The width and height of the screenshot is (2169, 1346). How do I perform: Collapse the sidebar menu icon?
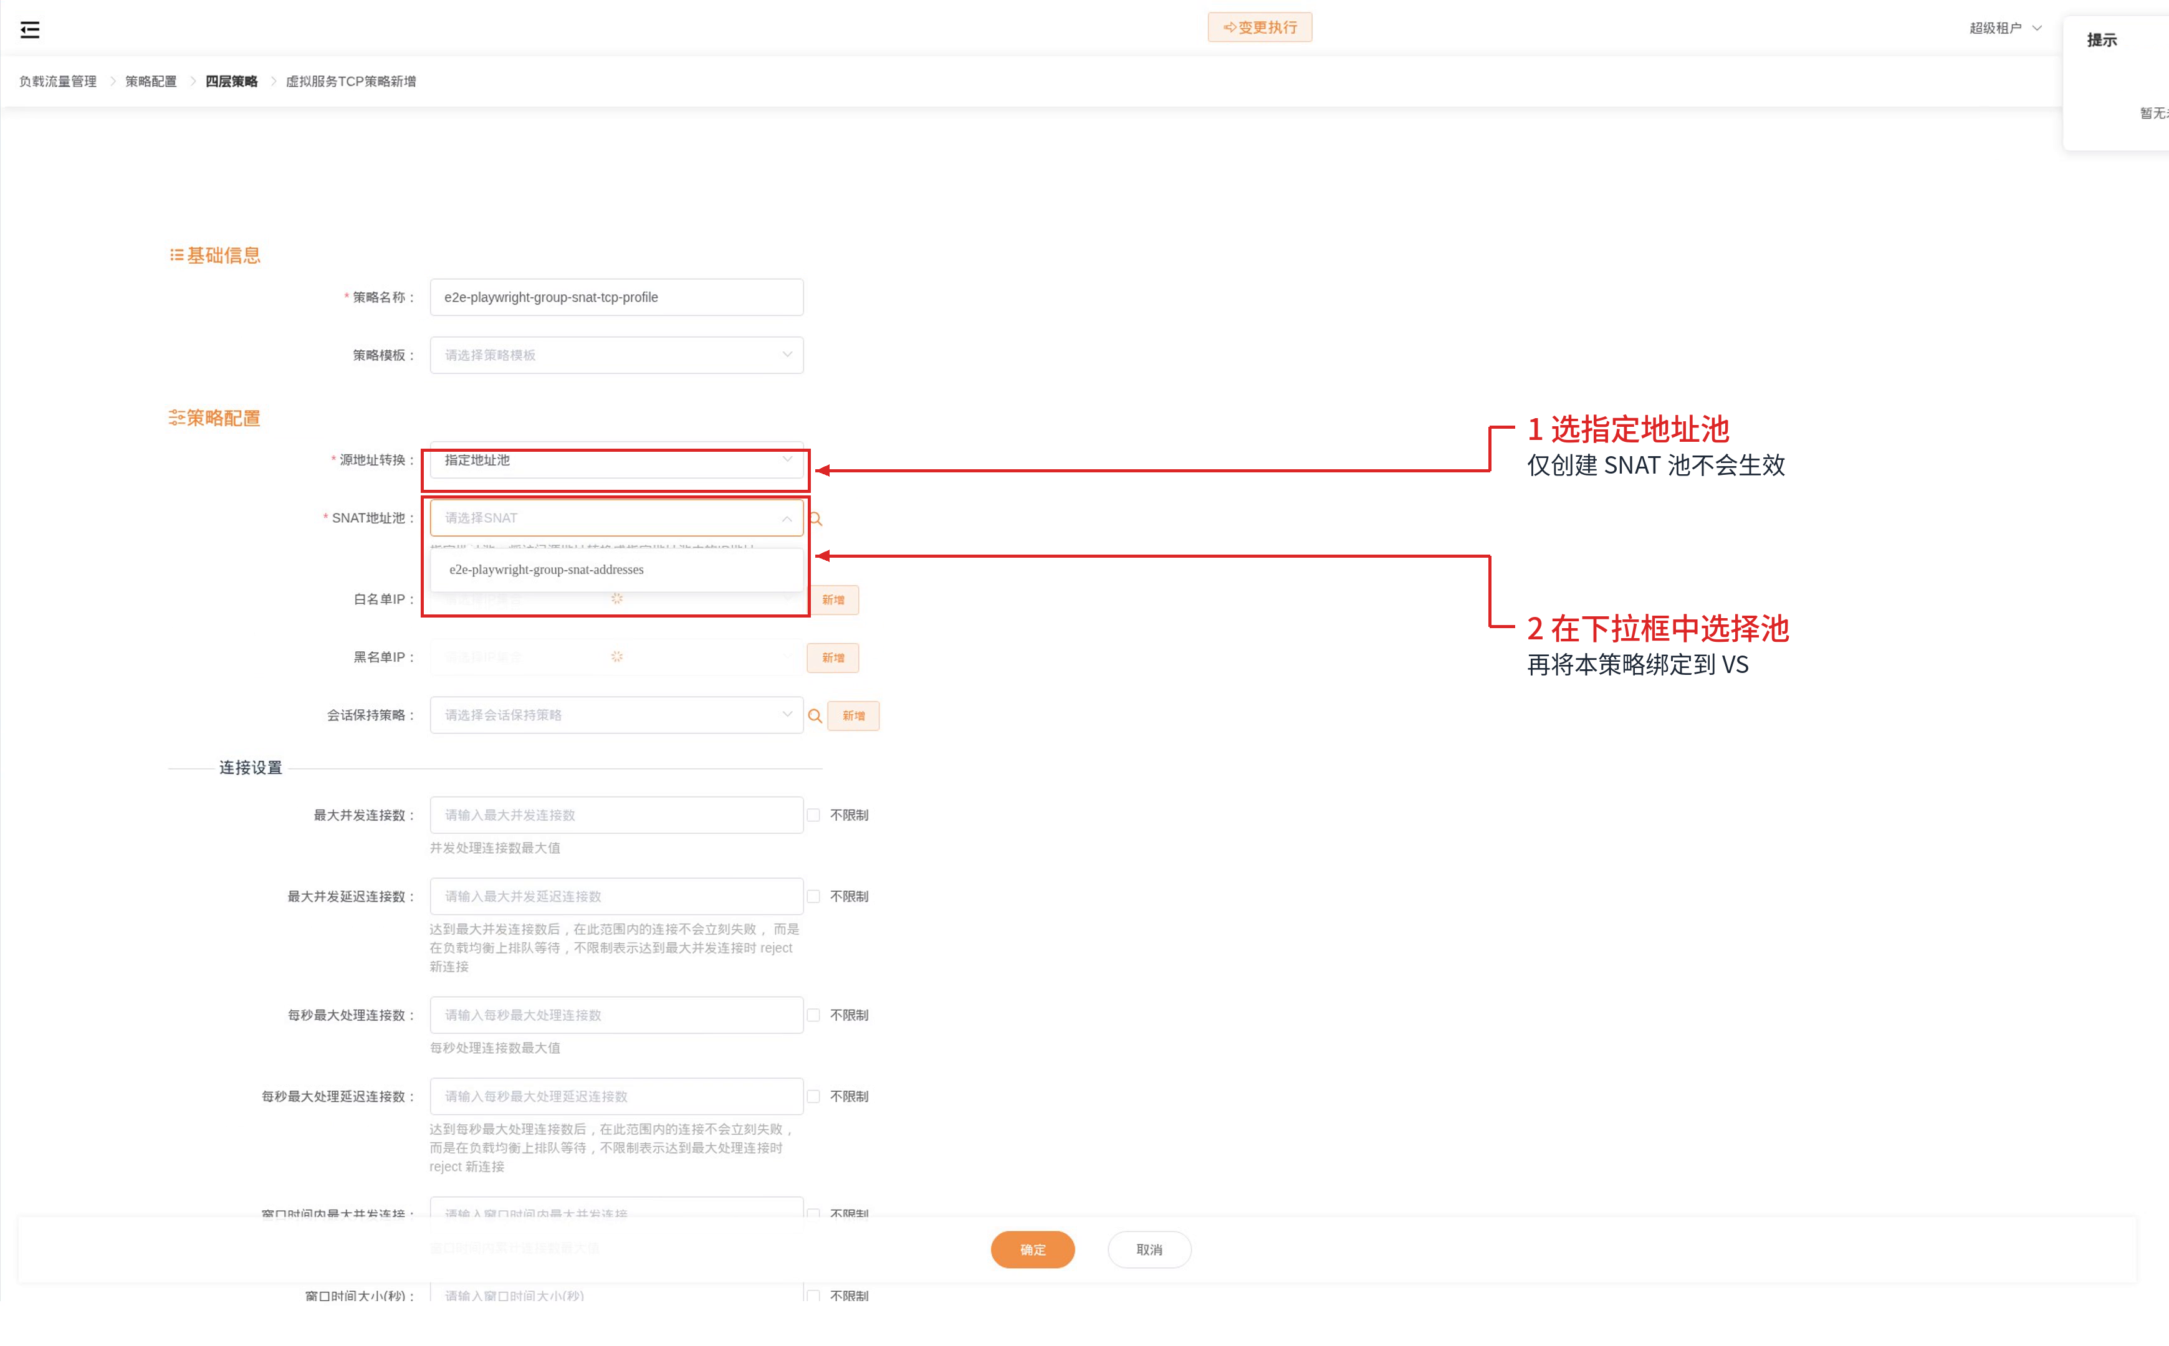click(x=29, y=29)
